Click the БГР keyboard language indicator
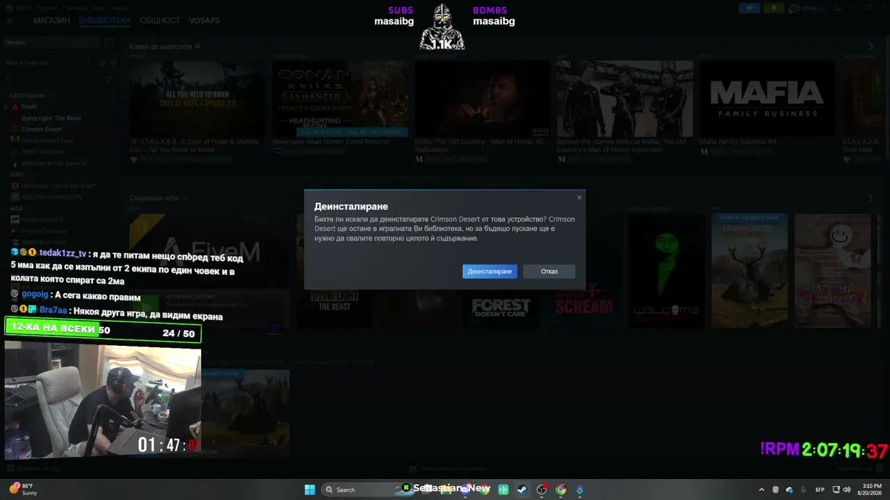 pyautogui.click(x=820, y=490)
